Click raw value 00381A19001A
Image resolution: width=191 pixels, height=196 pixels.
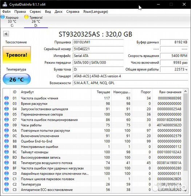coord(169,163)
